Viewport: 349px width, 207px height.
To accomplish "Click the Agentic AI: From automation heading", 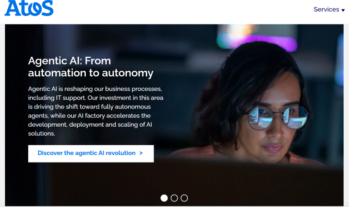I will click(90, 67).
